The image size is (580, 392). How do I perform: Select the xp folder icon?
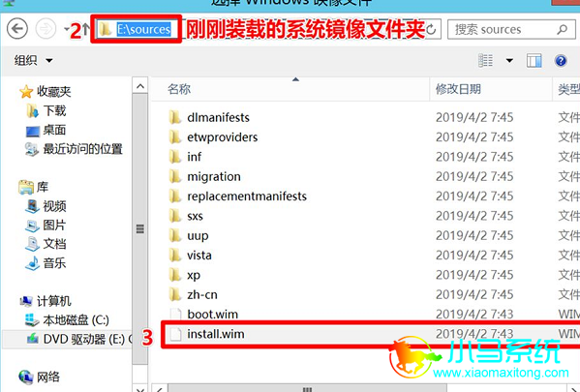[x=175, y=275]
